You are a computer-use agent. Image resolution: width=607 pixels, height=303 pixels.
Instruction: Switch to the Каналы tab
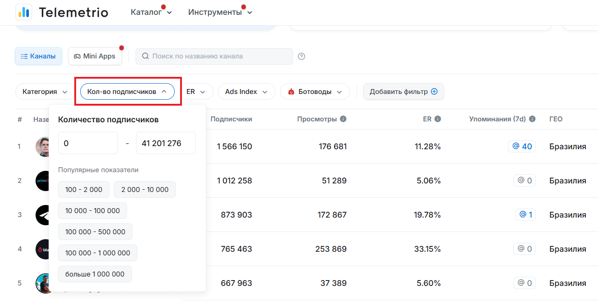point(38,57)
